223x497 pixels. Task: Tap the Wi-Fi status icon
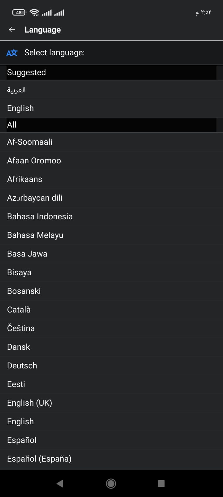point(34,13)
